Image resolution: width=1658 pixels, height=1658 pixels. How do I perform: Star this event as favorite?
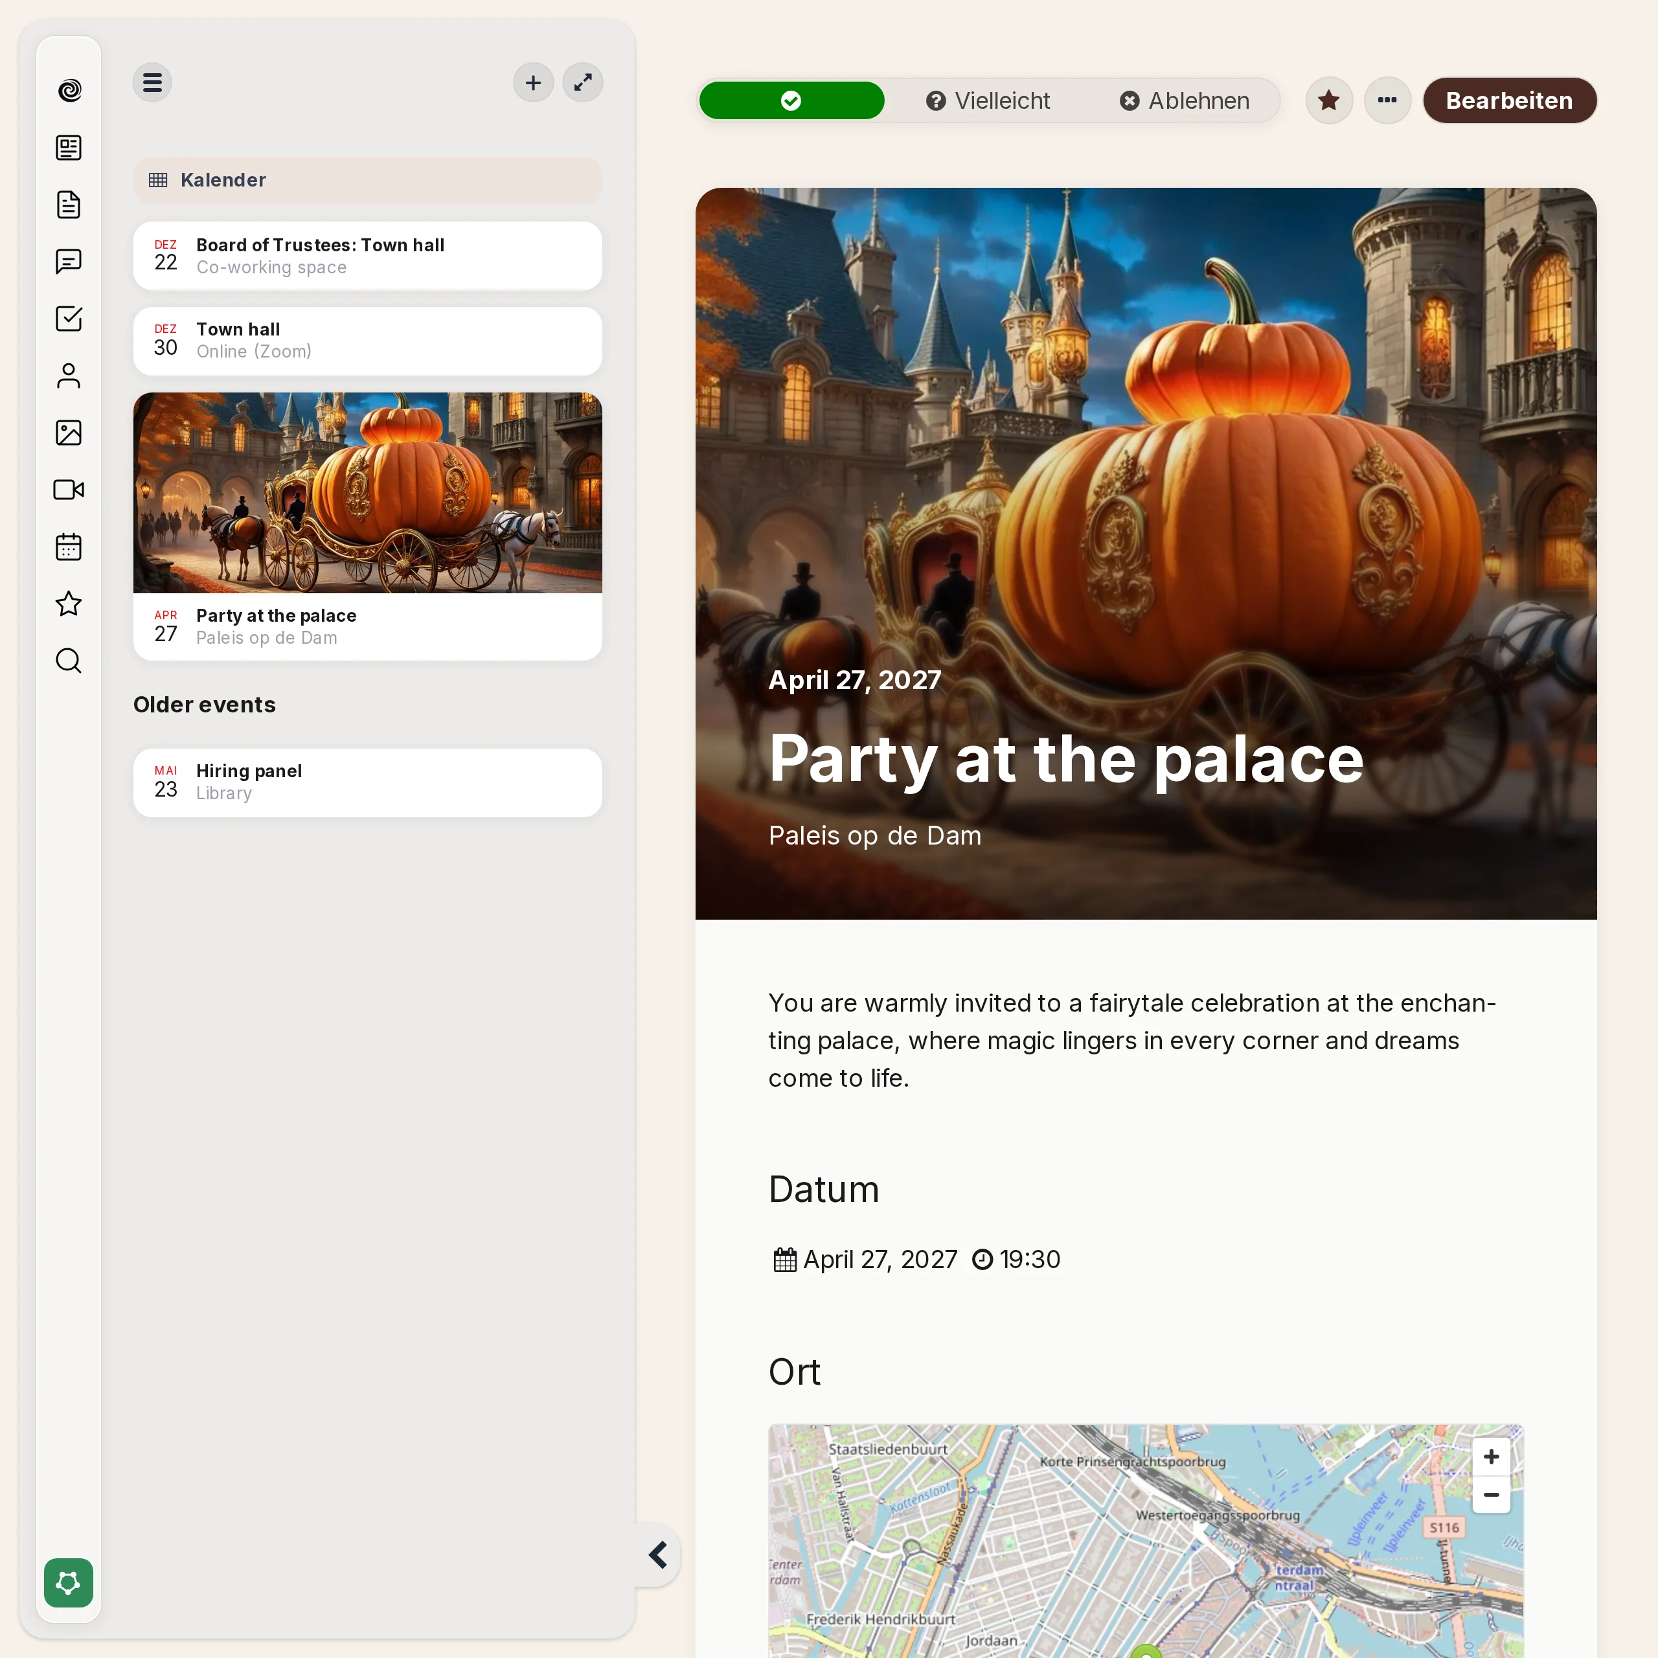1328,100
